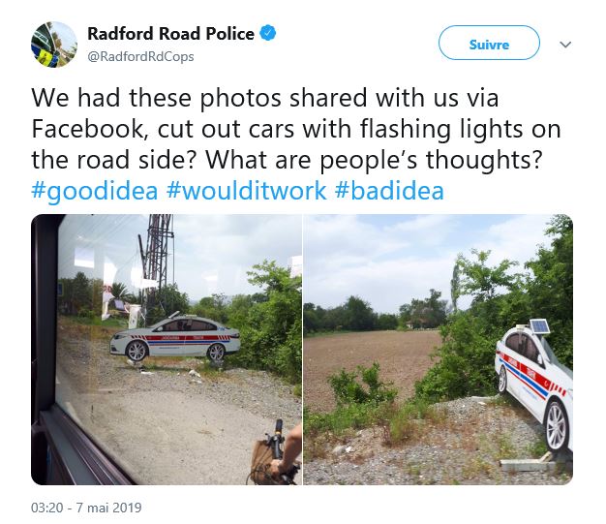Click the tweet body text about photos
The height and width of the screenshot is (524, 606).
pos(295,129)
